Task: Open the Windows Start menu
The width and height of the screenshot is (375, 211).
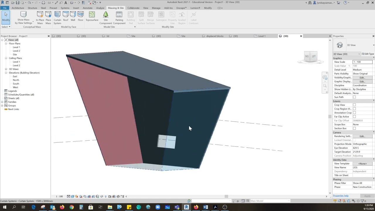Action: (4, 207)
